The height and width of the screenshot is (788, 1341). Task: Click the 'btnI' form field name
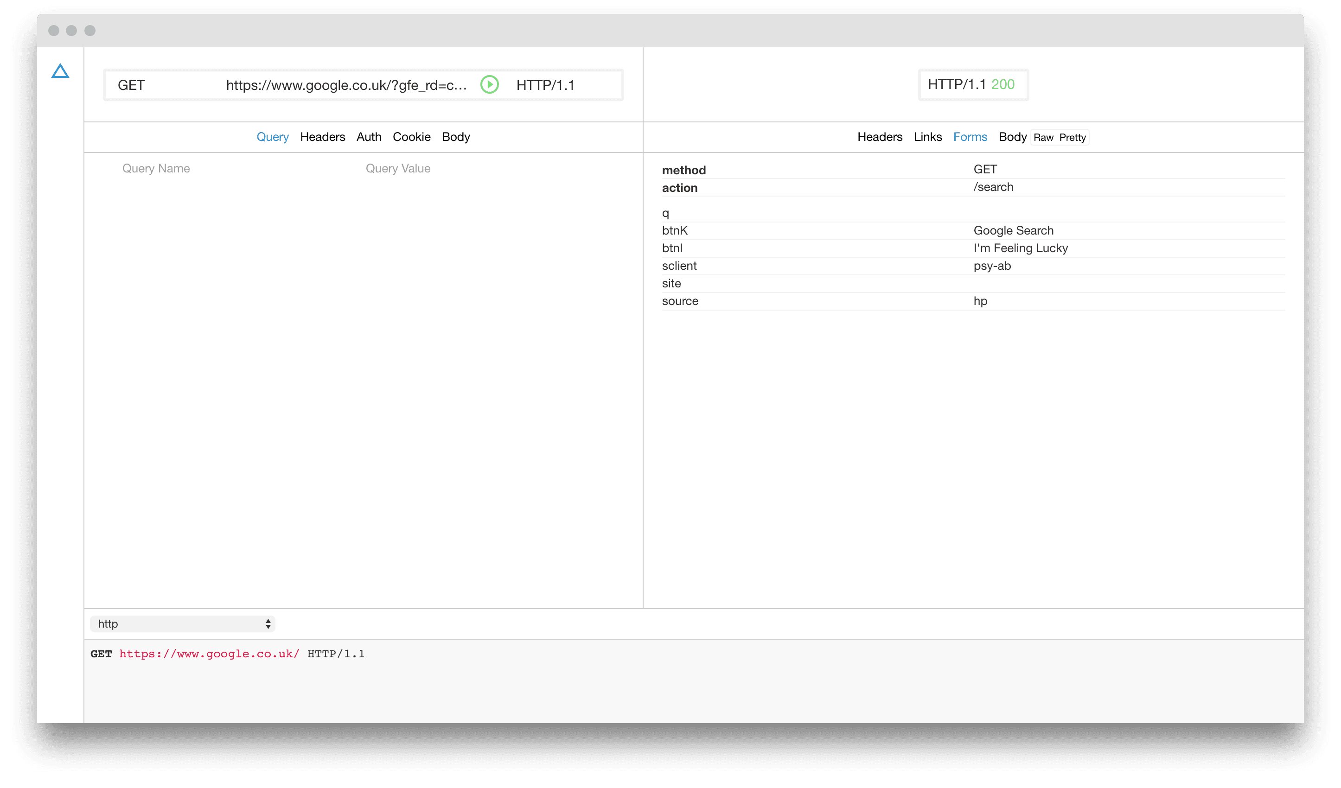click(x=672, y=248)
